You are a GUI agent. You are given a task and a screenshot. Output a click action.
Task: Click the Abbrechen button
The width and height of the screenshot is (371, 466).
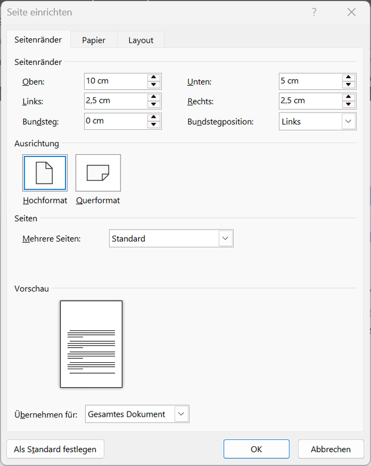click(331, 449)
